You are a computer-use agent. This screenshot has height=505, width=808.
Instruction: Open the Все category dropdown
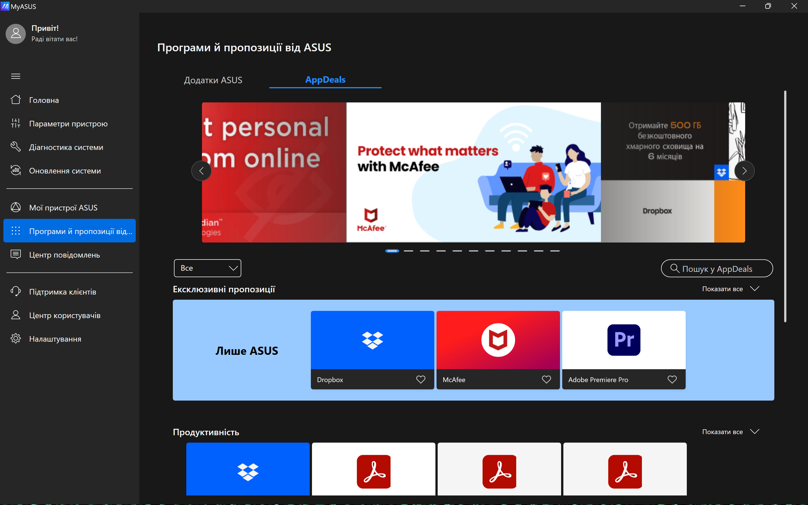(x=207, y=268)
